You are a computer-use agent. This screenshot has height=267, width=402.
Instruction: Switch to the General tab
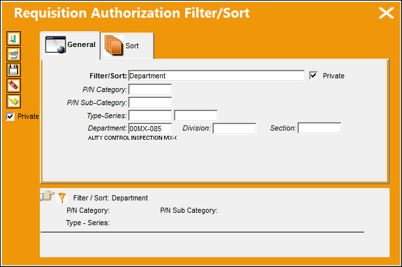point(70,45)
